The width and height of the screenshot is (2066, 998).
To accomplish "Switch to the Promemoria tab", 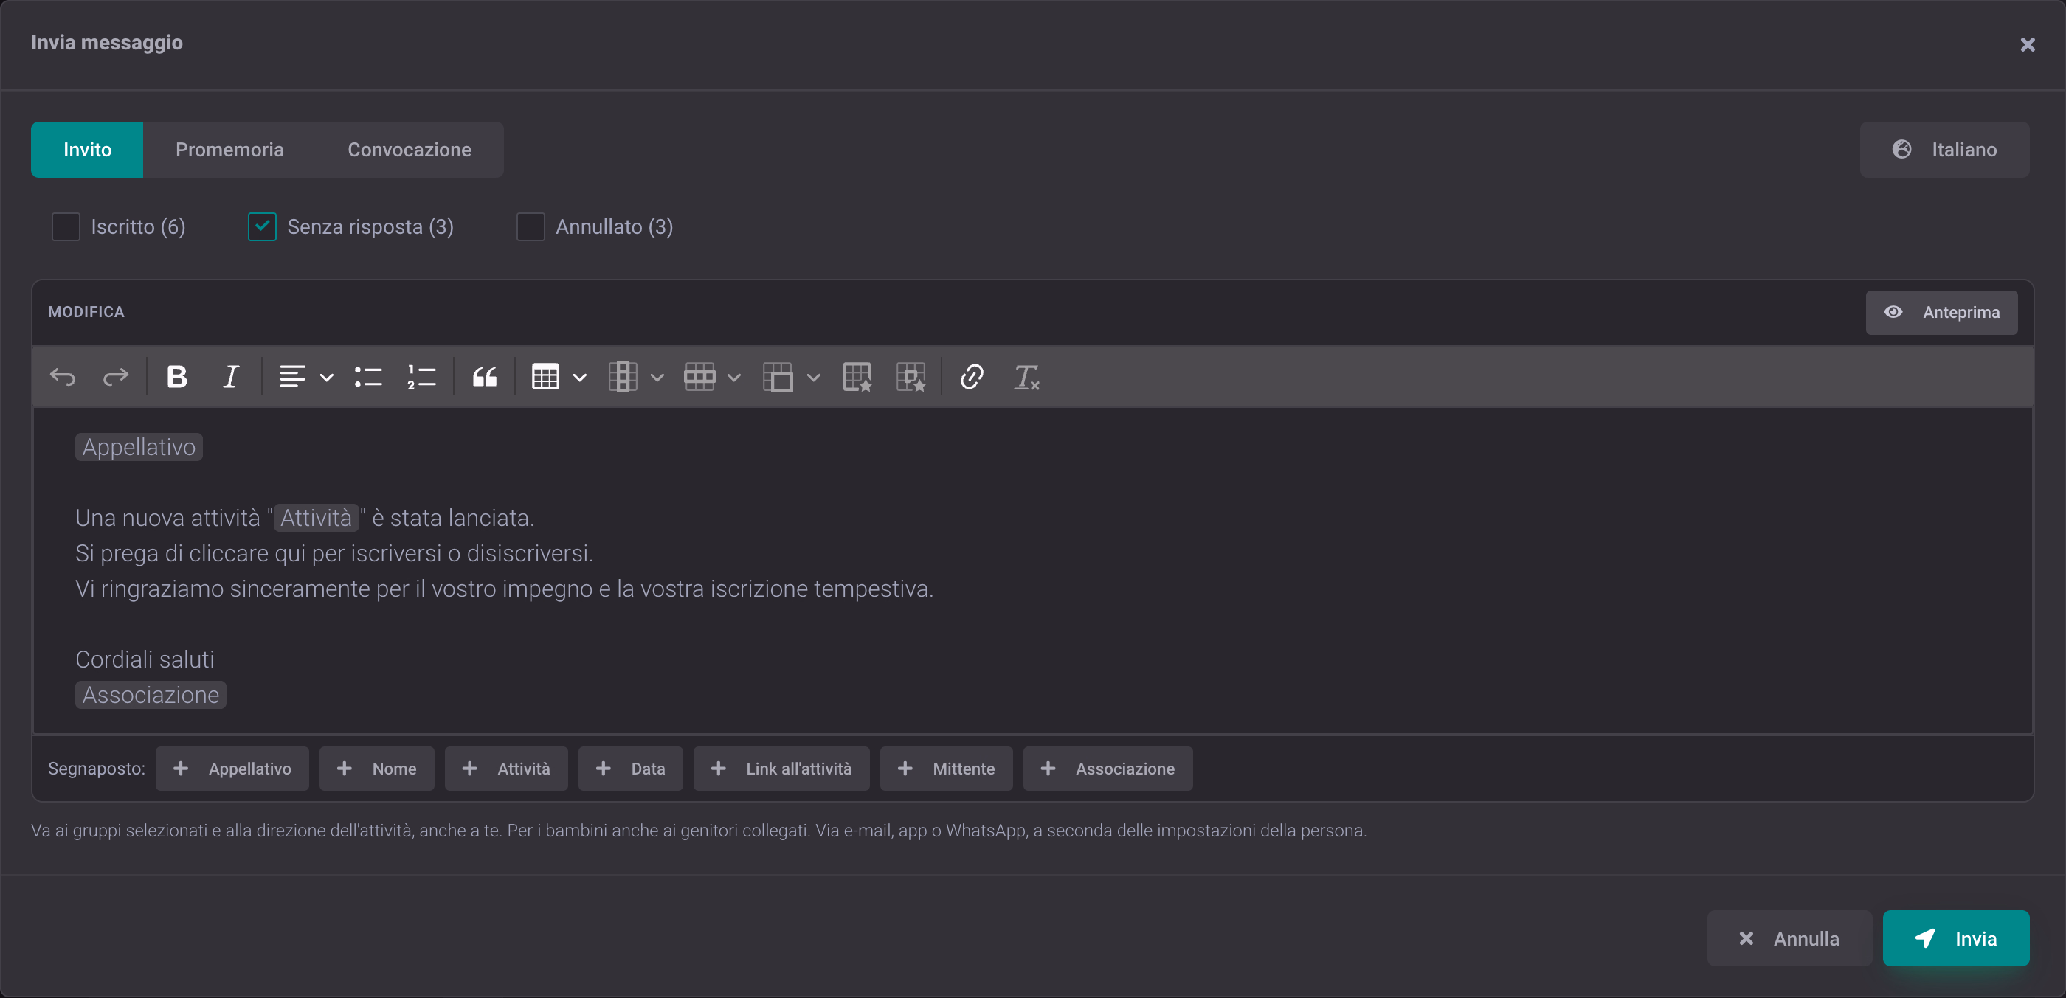I will pyautogui.click(x=229, y=150).
